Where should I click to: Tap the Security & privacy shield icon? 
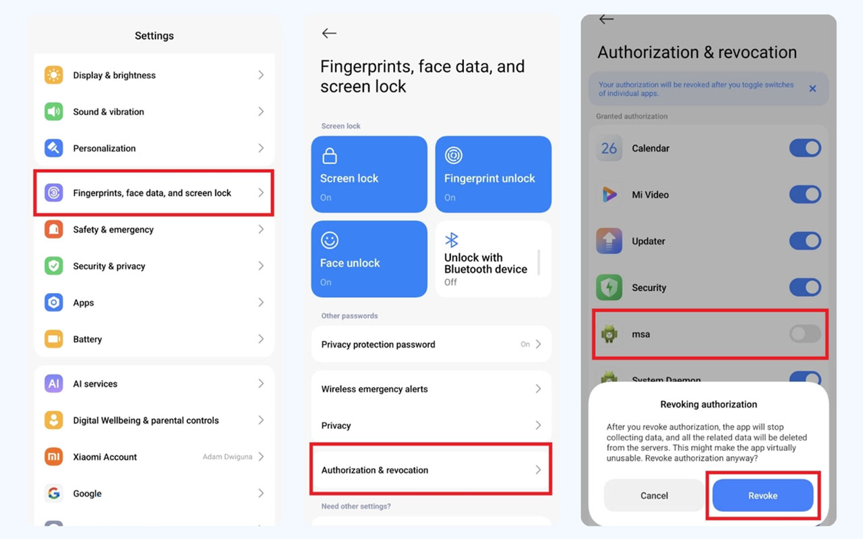click(x=54, y=266)
